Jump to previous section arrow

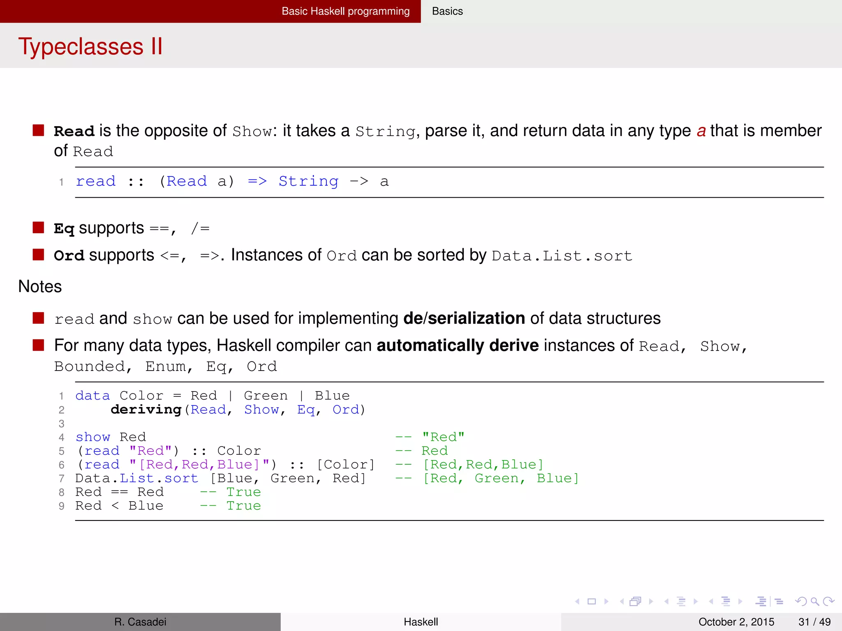coord(711,601)
